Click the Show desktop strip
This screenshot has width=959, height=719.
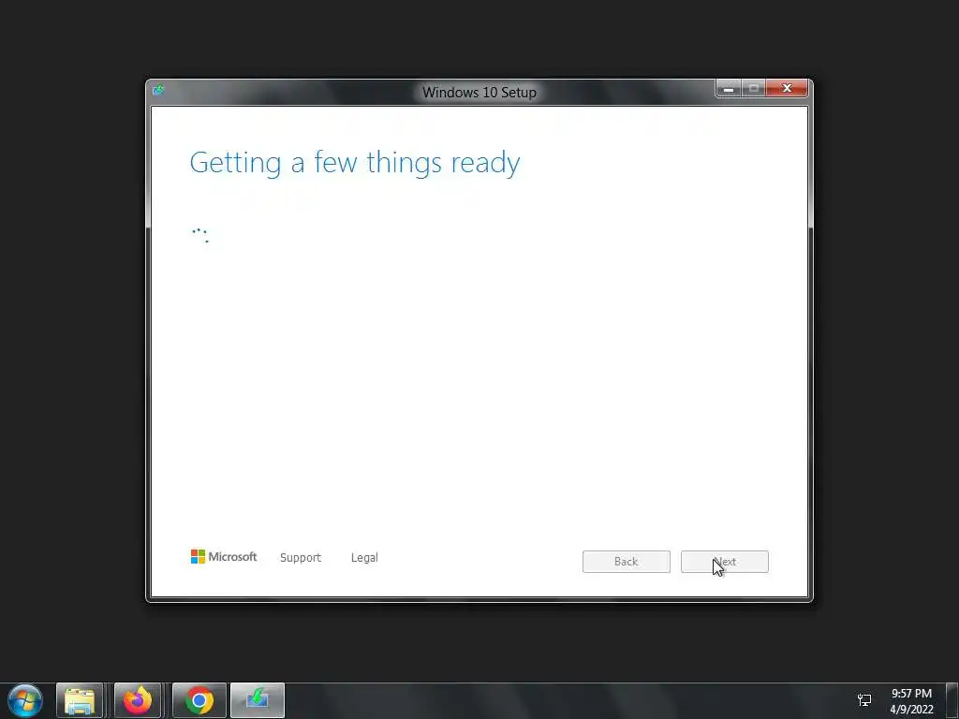point(952,700)
